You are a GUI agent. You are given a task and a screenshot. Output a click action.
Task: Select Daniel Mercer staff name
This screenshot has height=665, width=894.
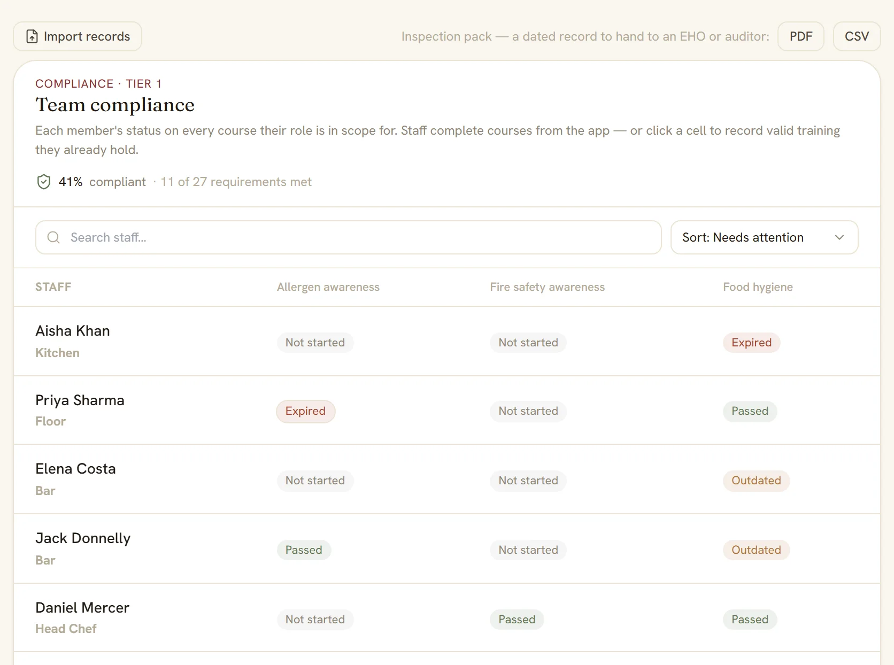[x=82, y=608]
